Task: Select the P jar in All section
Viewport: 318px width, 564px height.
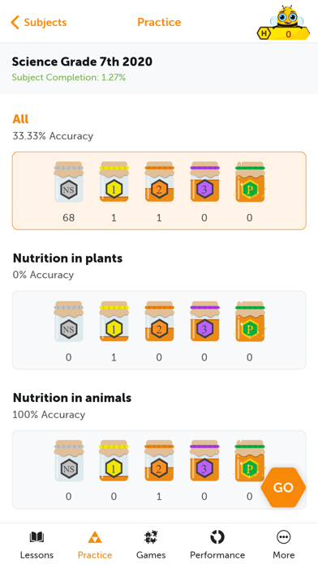Action: (x=250, y=182)
